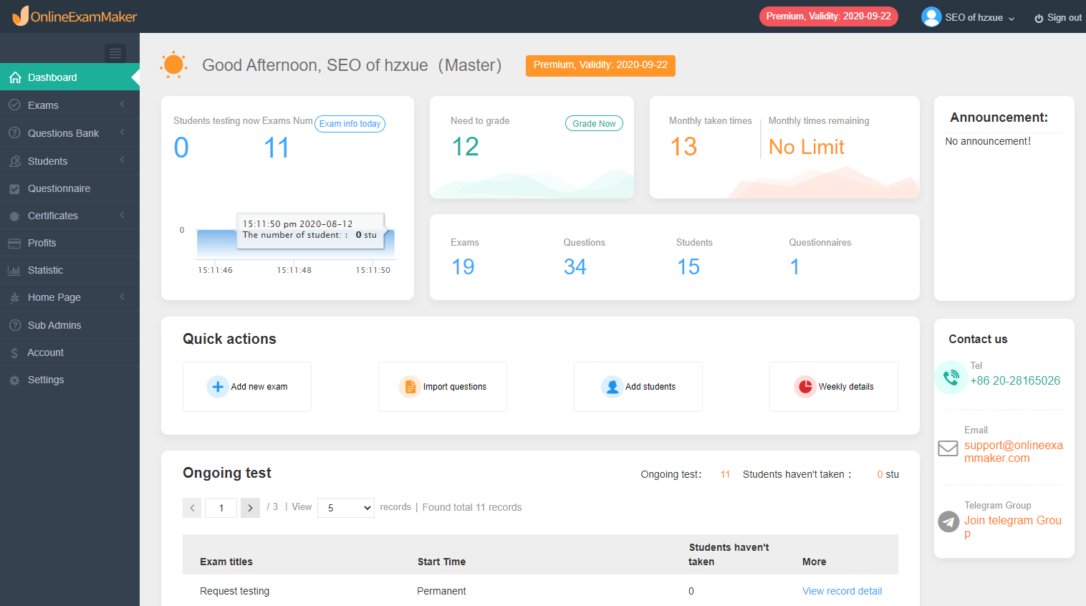Click the Need to grade number 12

(466, 147)
